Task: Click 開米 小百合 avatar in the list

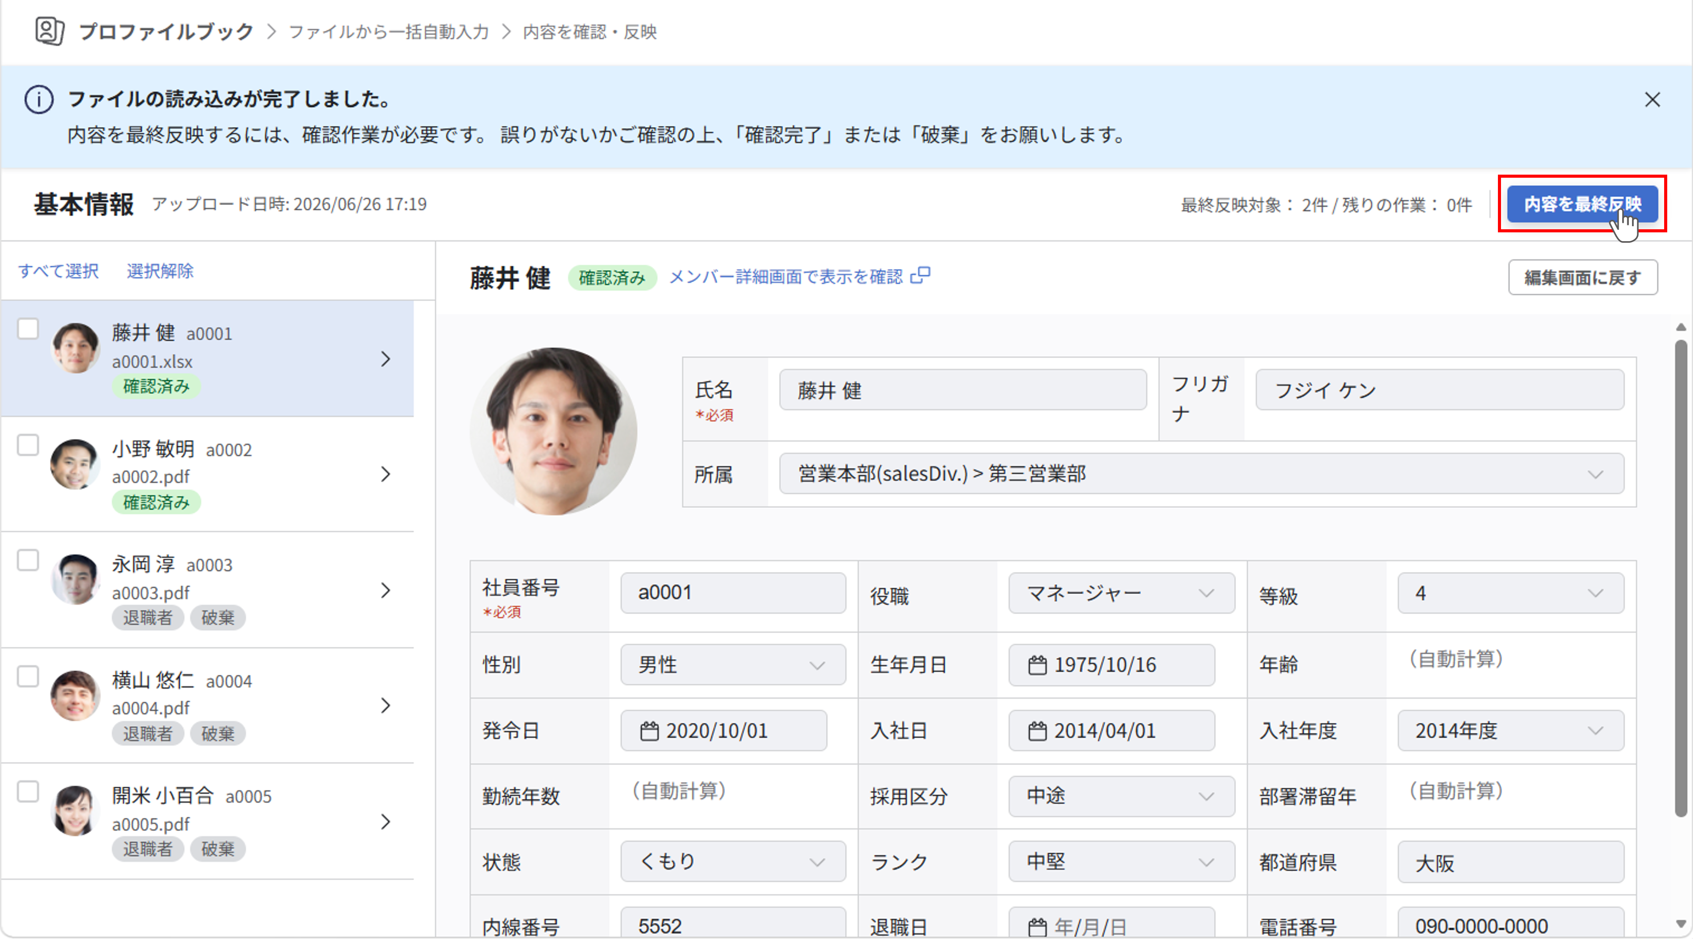Action: click(75, 811)
